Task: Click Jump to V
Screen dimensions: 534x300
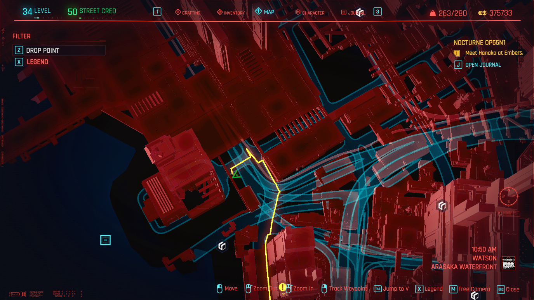Action: [x=391, y=289]
